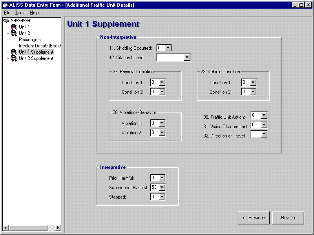Screen dimensions: 314x235
Task: Open Vehicle Condition 1 dropdown
Action: (253, 82)
